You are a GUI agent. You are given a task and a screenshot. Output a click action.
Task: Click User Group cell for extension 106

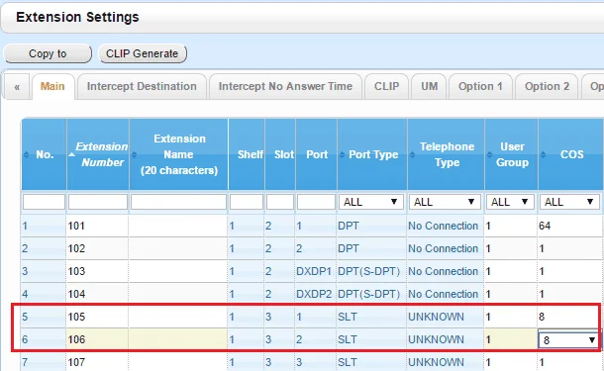tap(511, 339)
